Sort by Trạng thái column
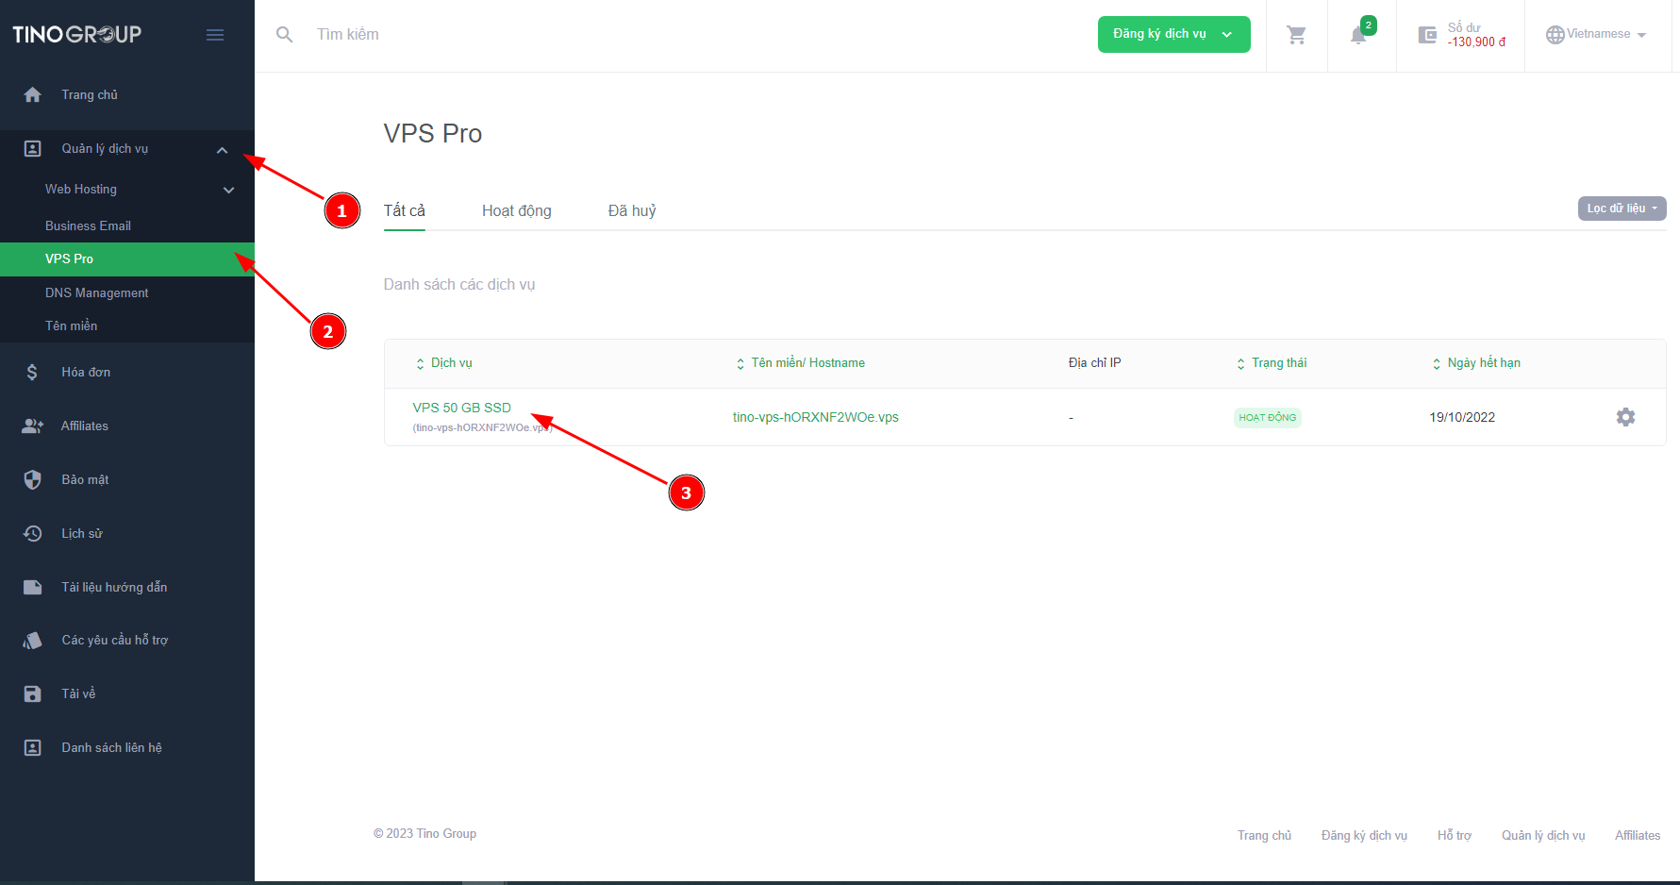This screenshot has width=1680, height=885. coord(1272,363)
